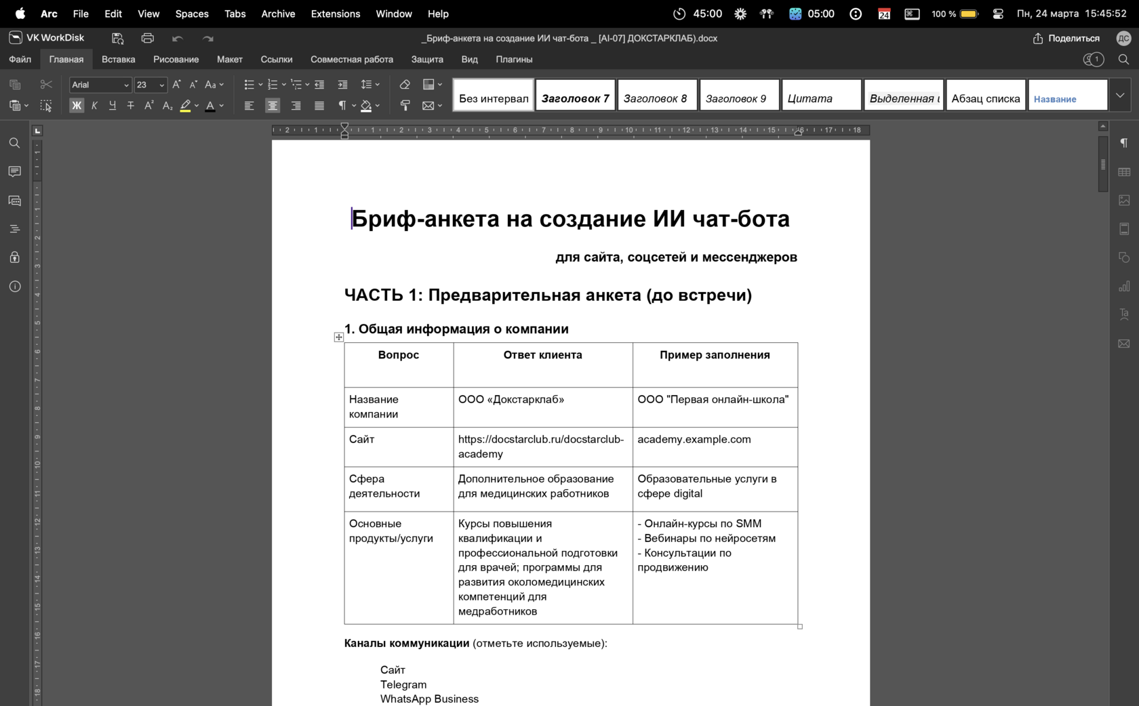Open the comments panel in left sidebar

[14, 172]
